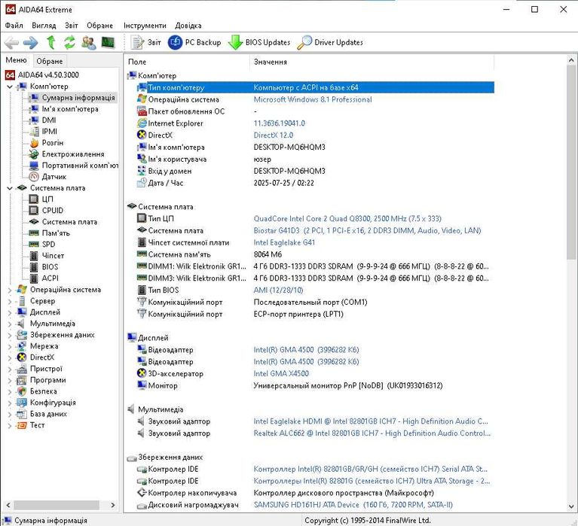Screen dimensions: 578x526
Task: Click the Back arrow toolbar icon
Action: [x=11, y=43]
